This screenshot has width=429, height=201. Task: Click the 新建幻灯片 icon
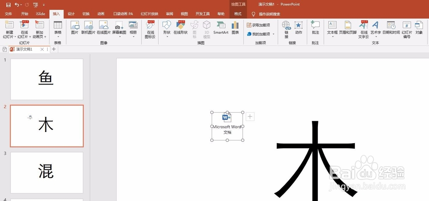(9, 25)
